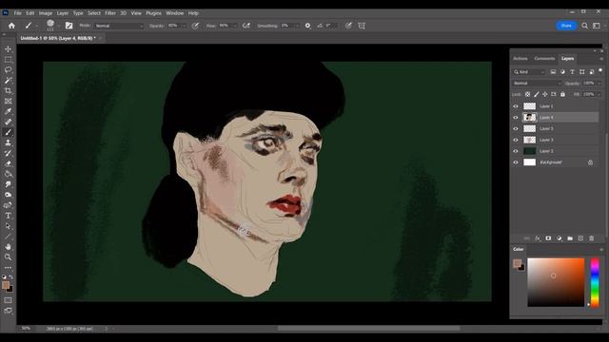Image resolution: width=609 pixels, height=342 pixels.
Task: Select the Zoom tool
Action: coord(8,257)
